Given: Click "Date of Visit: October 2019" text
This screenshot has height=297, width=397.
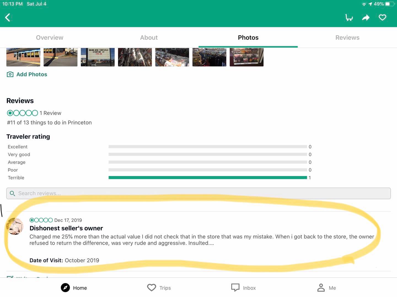Looking at the screenshot, I should tap(64, 260).
